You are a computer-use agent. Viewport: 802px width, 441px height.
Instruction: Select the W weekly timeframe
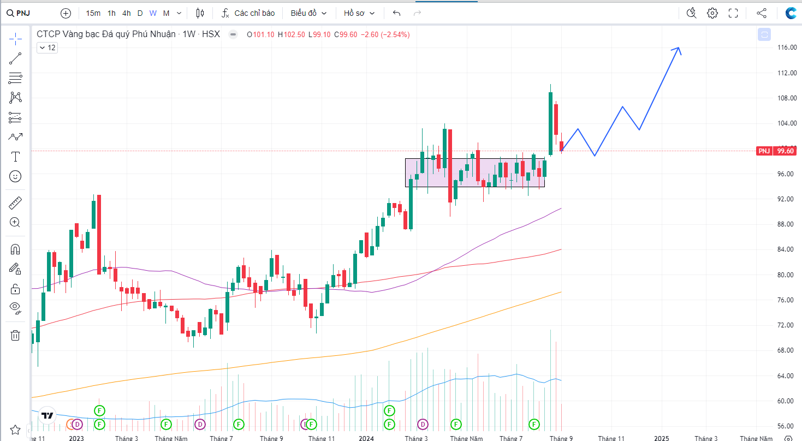pyautogui.click(x=153, y=13)
